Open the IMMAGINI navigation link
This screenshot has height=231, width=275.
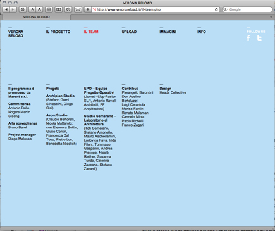(x=168, y=32)
